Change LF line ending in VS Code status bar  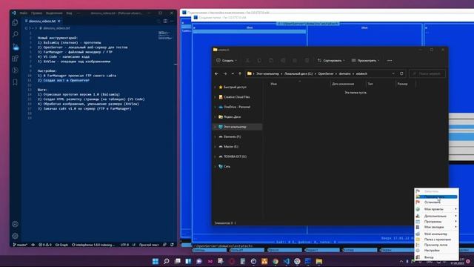pos(133,245)
